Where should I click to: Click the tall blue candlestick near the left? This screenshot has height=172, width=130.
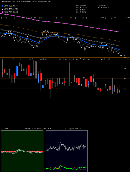[x=17, y=71]
